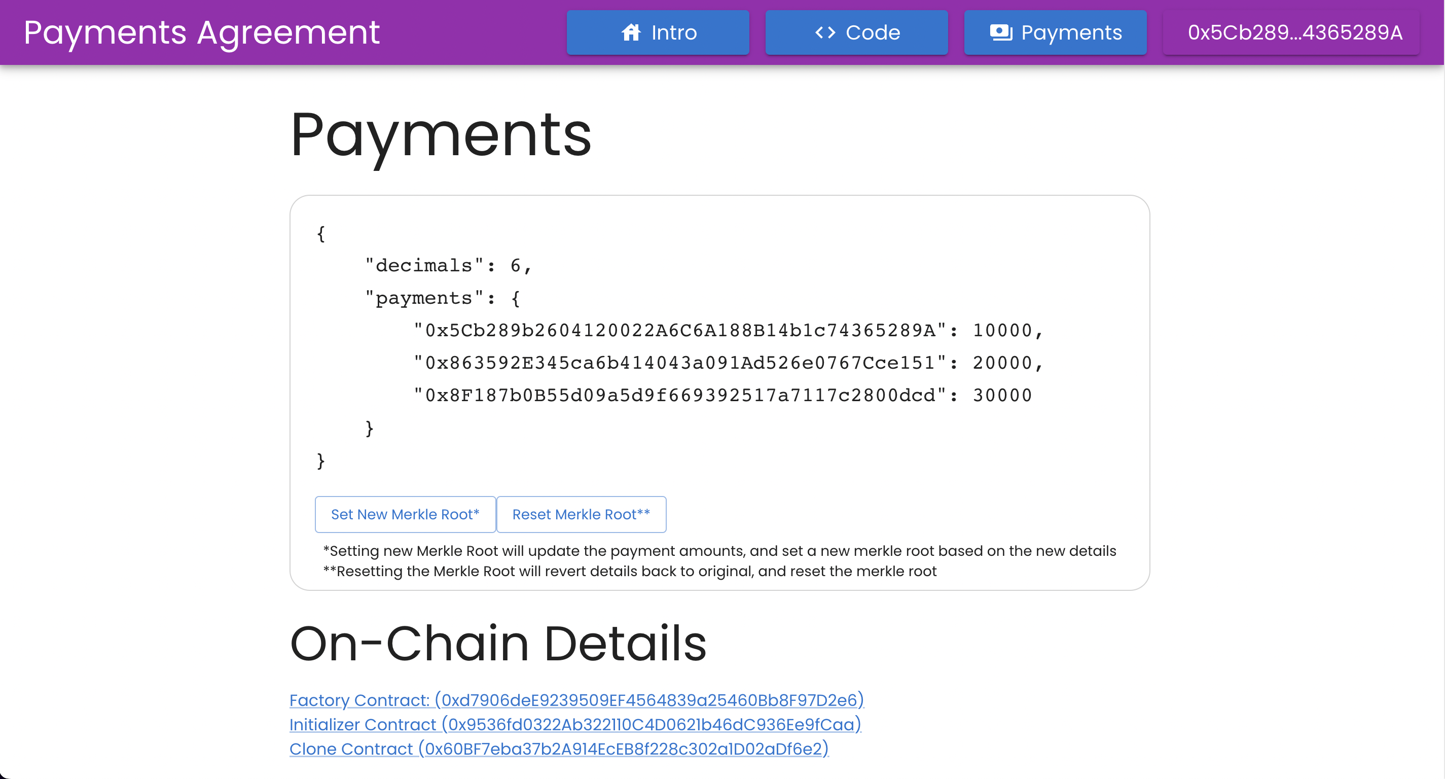Open the Intro tab
The image size is (1445, 779).
(x=658, y=32)
